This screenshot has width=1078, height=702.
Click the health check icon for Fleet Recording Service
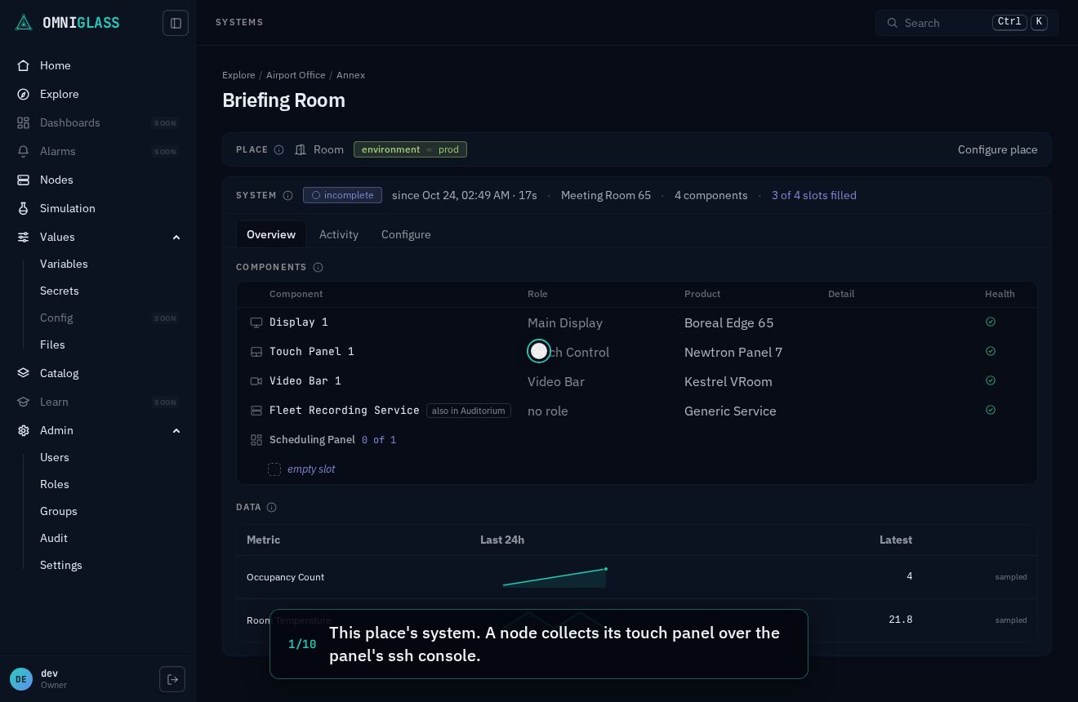[991, 410]
